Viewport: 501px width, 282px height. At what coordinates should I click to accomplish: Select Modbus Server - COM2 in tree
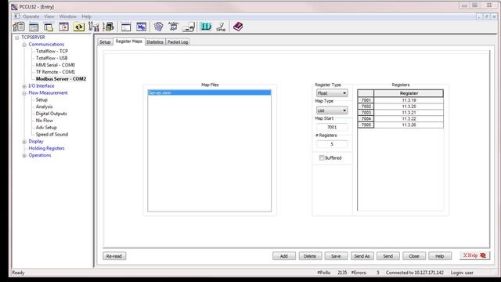click(x=61, y=78)
